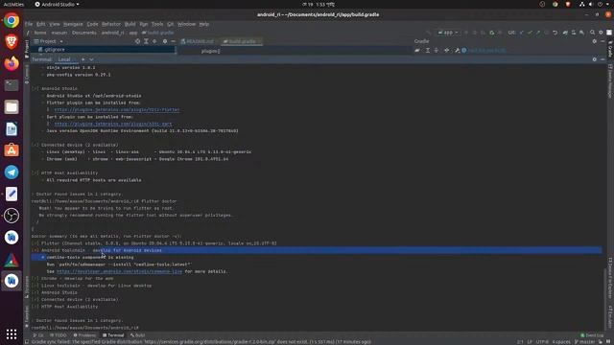Open the Event Log button

pyautogui.click(x=592, y=335)
